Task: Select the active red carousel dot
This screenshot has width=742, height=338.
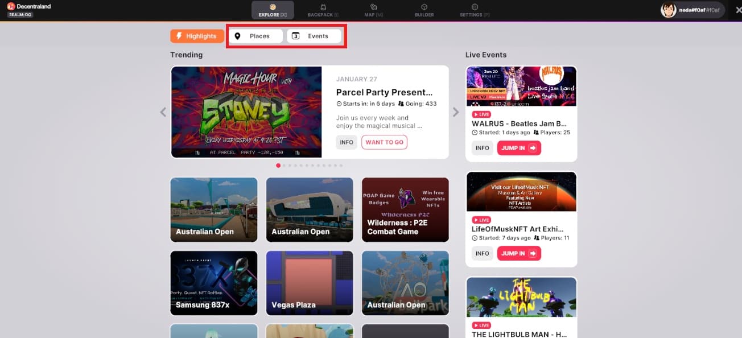Action: (278, 166)
